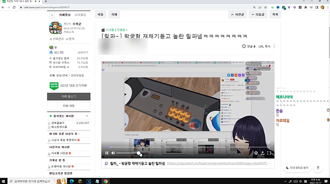Mute the video player sound

point(113,153)
